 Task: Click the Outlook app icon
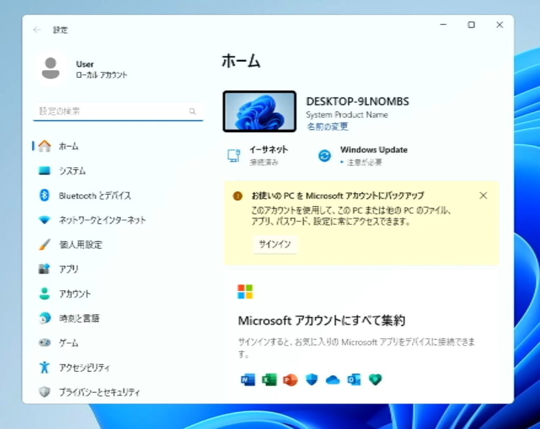[x=354, y=379]
